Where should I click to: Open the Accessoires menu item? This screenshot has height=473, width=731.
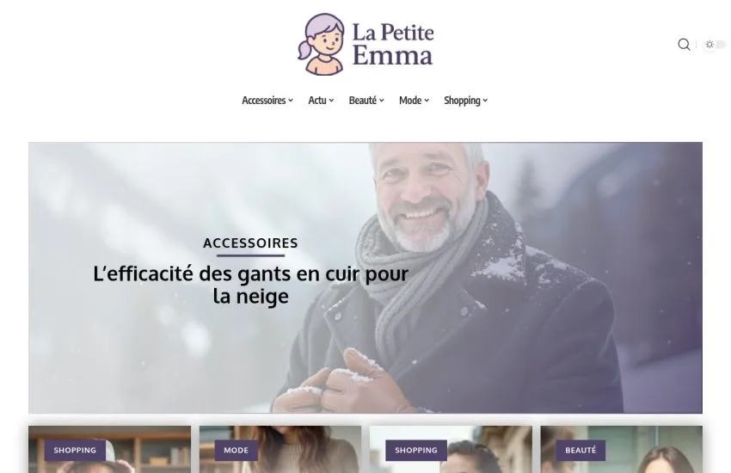click(264, 101)
